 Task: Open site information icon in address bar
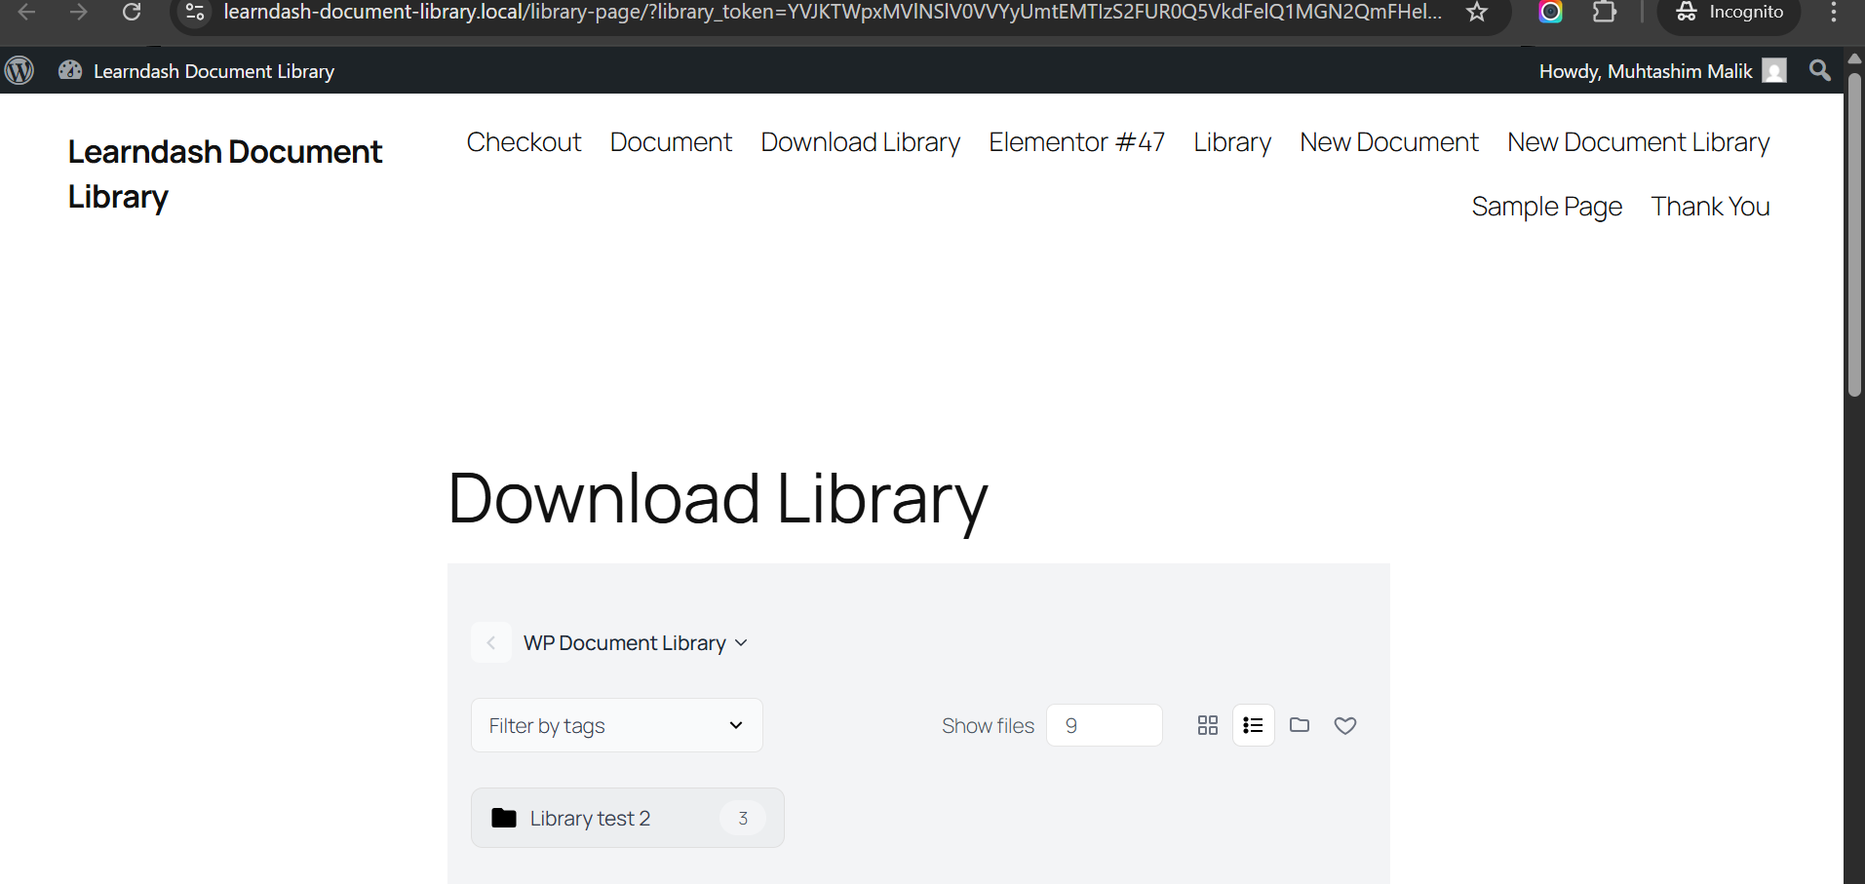point(195,13)
